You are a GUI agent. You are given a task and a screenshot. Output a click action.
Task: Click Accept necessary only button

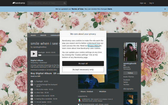point(83,70)
